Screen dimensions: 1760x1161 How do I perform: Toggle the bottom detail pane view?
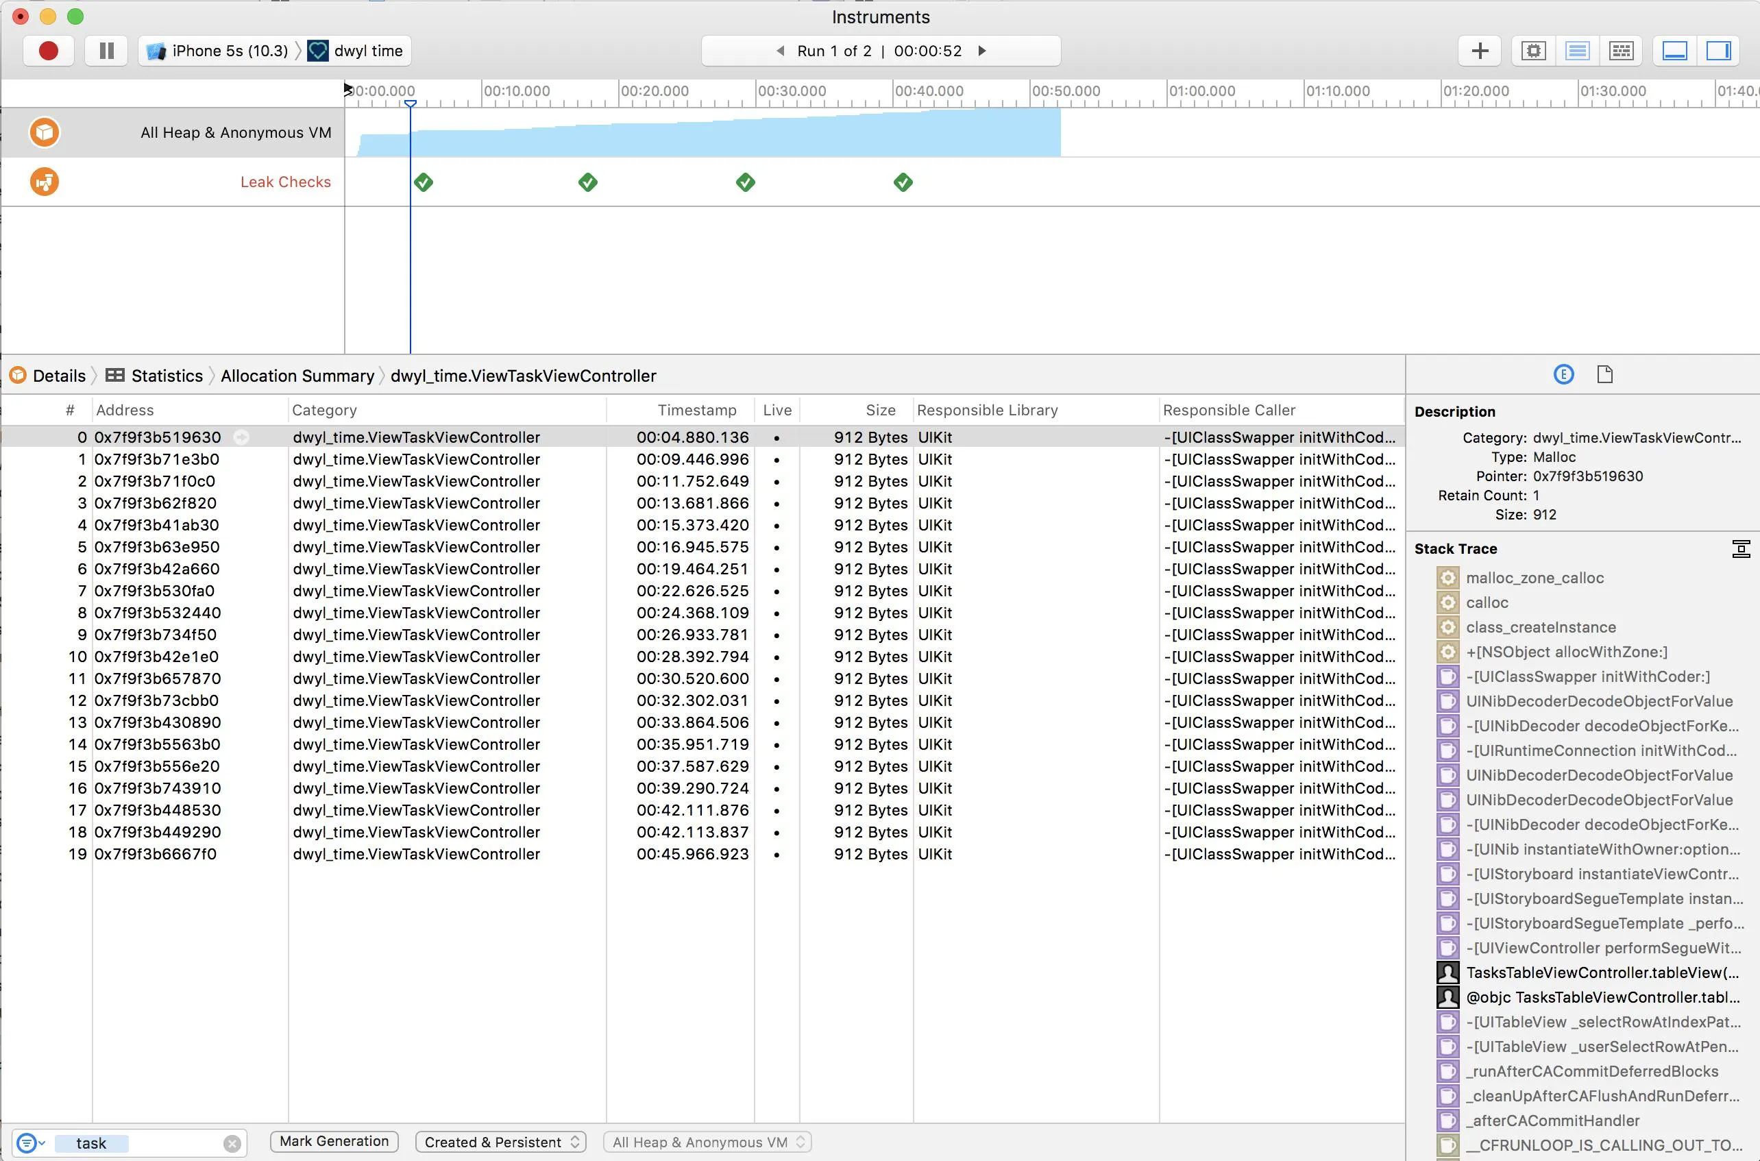(1675, 51)
